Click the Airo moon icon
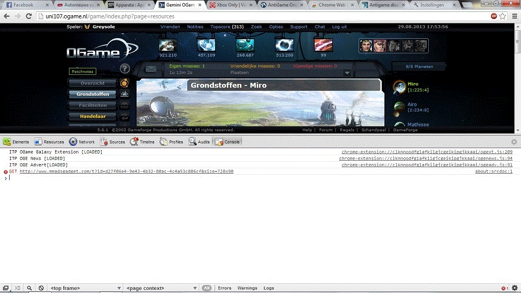 click(x=396, y=114)
